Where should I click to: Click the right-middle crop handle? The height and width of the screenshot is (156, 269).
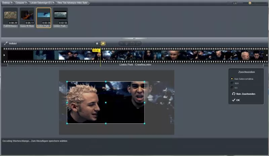[x=145, y=103]
